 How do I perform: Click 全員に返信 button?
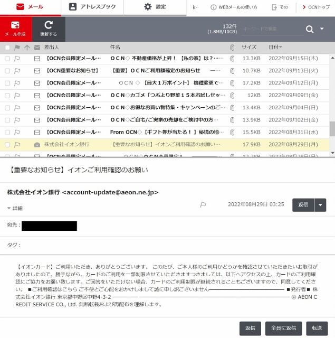pyautogui.click(x=283, y=328)
